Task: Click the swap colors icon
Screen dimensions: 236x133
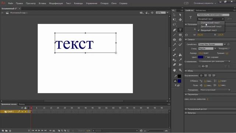Action: coord(178,85)
